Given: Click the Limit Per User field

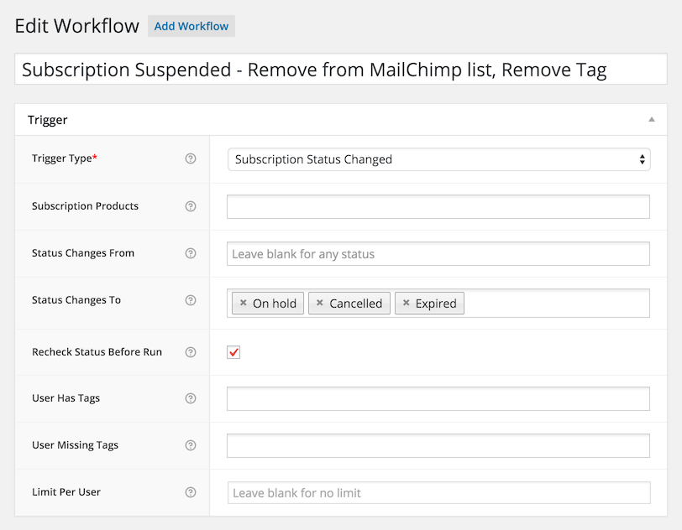Looking at the screenshot, I should click(x=438, y=492).
